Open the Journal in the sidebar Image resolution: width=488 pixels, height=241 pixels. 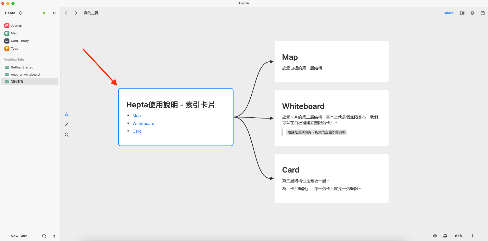(16, 25)
